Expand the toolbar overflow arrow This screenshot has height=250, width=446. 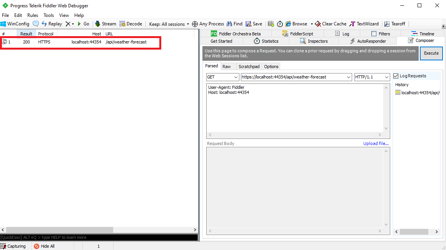(x=443, y=27)
